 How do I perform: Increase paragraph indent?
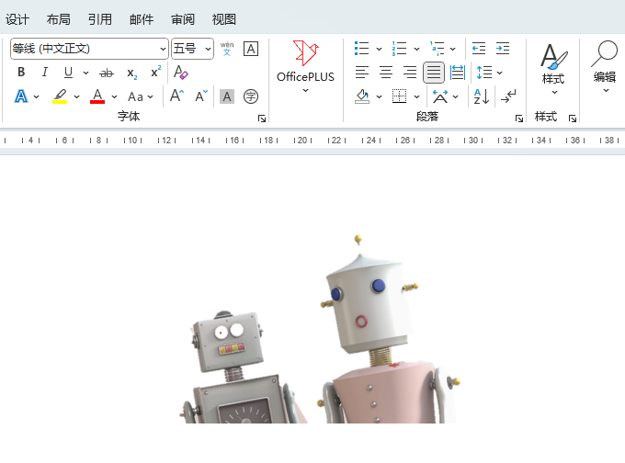503,49
